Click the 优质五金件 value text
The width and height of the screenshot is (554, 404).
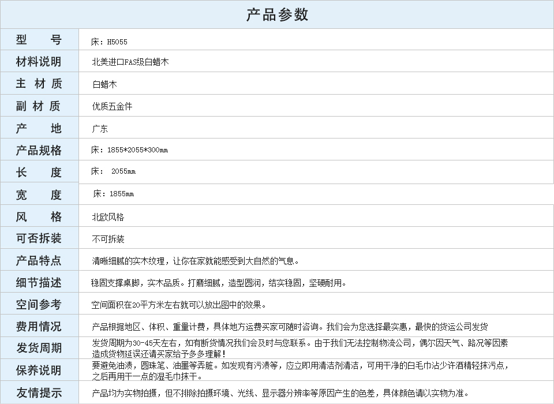click(x=112, y=106)
